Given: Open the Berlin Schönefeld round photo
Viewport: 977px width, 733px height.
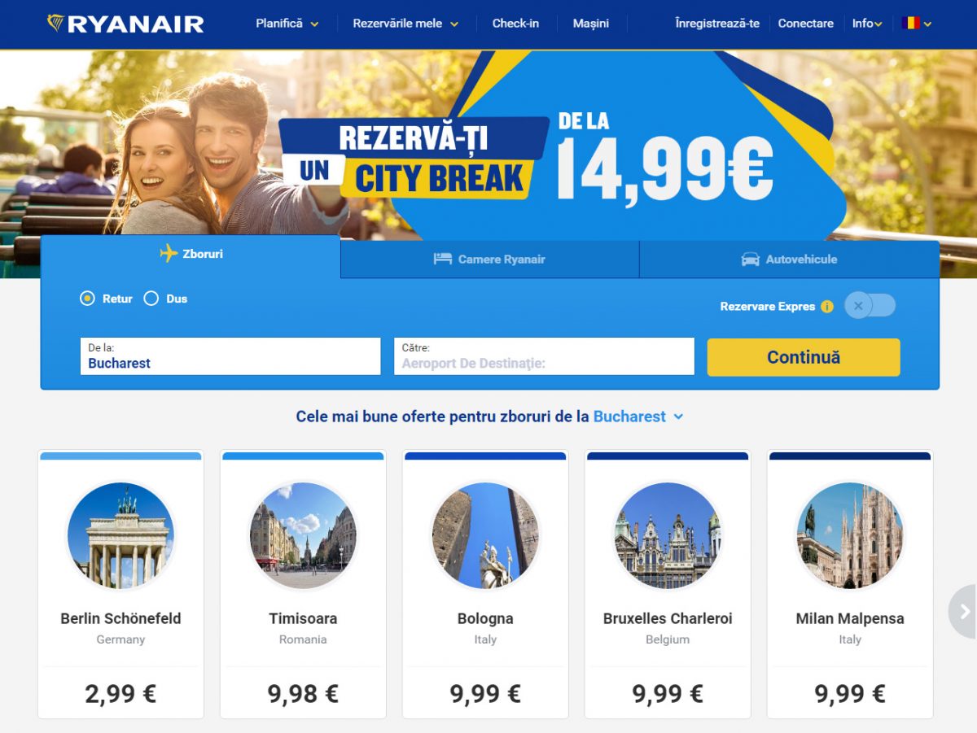Looking at the screenshot, I should tap(120, 535).
